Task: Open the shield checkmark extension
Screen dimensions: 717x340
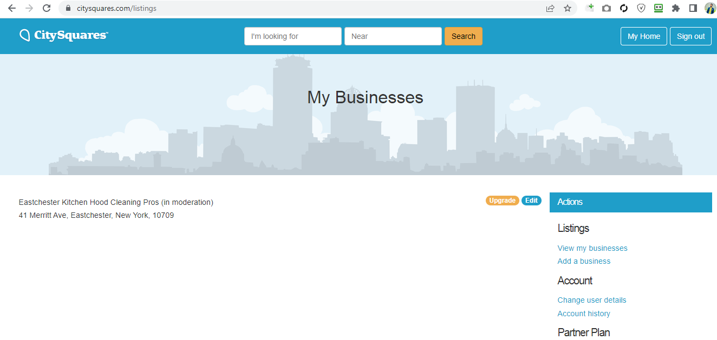Action: click(x=641, y=8)
